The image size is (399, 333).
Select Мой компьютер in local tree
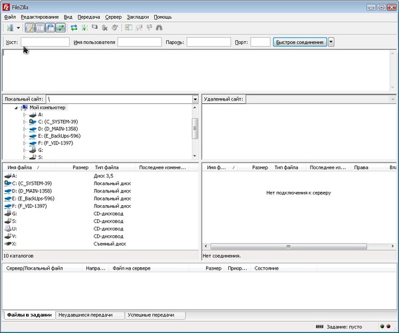point(47,107)
